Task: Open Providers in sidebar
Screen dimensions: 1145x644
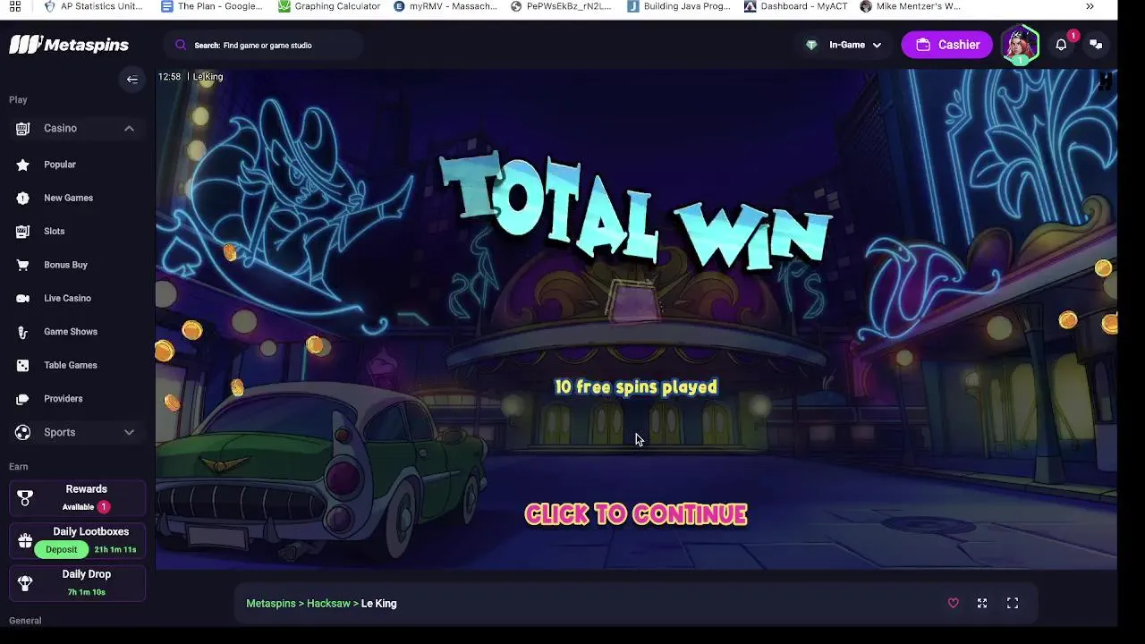Action: tap(63, 399)
